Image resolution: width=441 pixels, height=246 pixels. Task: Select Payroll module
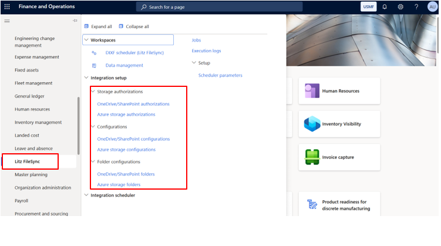(21, 201)
